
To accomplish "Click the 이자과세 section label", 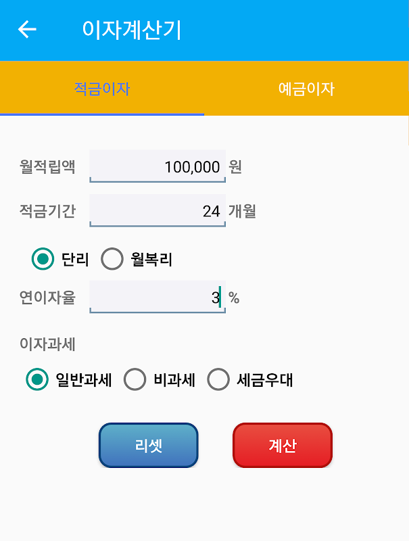I will point(47,344).
